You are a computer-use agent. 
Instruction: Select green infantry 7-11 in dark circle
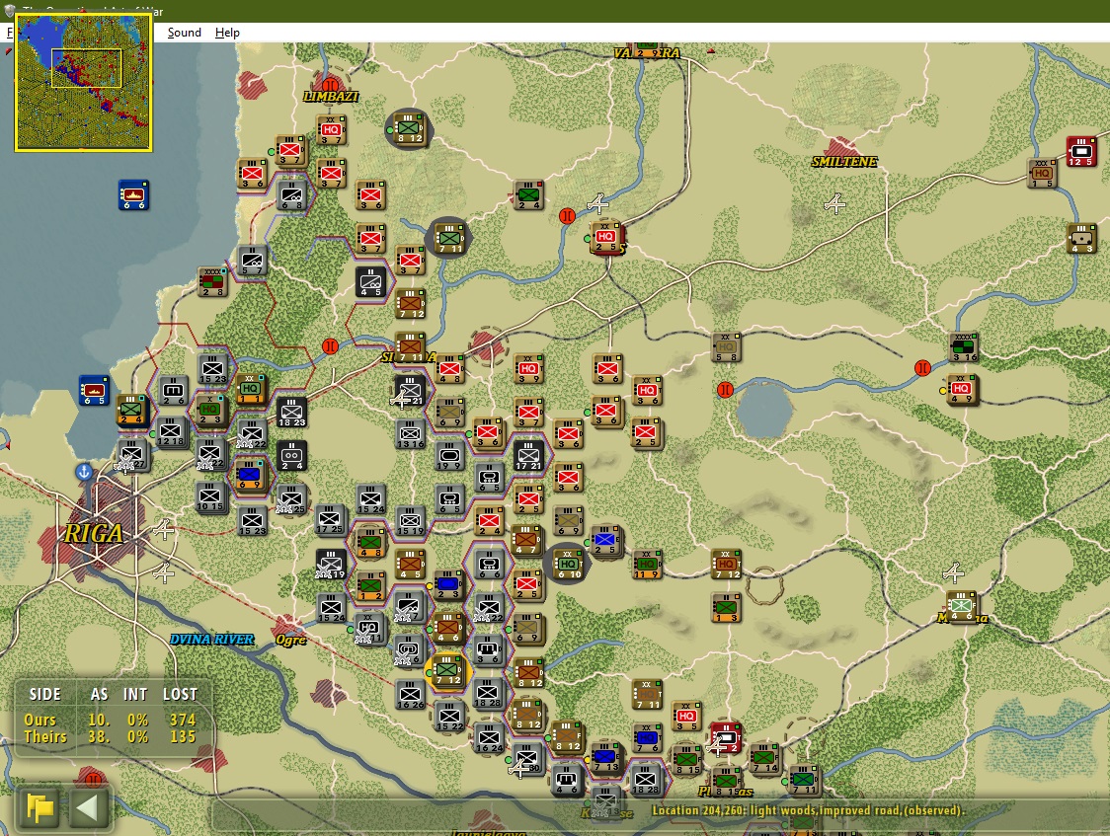449,237
